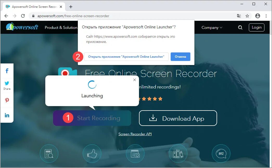Share on Pinterest via the sidebar icon
This screenshot has height=168, width=272.
click(7, 100)
